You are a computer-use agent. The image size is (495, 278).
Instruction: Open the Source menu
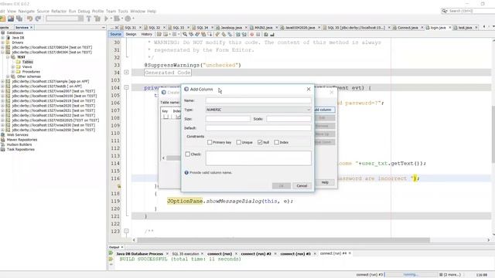pos(43,11)
